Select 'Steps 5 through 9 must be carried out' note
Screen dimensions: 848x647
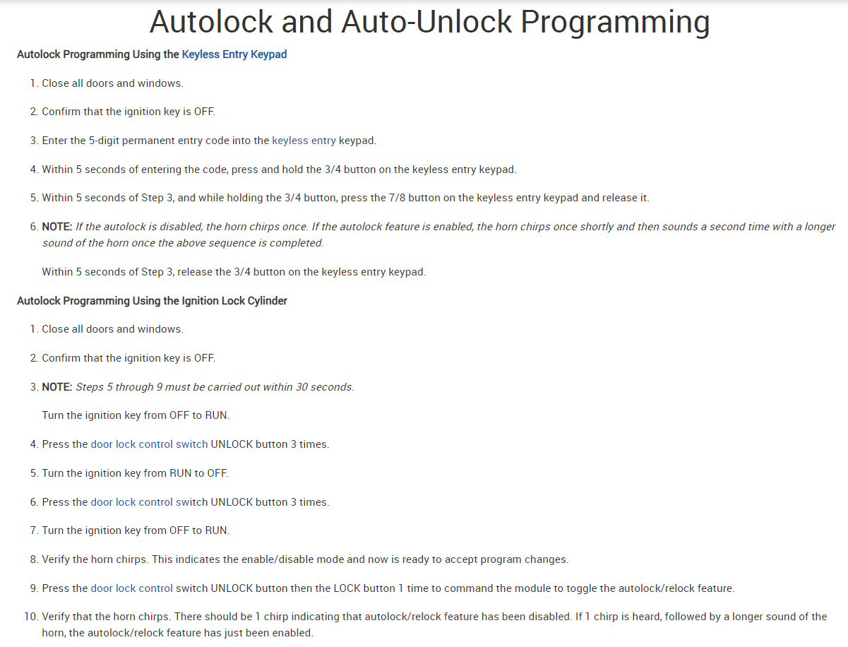click(198, 387)
